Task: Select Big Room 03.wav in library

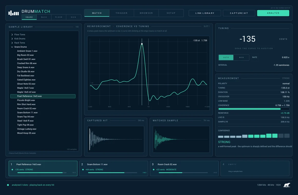Action: 43,55
